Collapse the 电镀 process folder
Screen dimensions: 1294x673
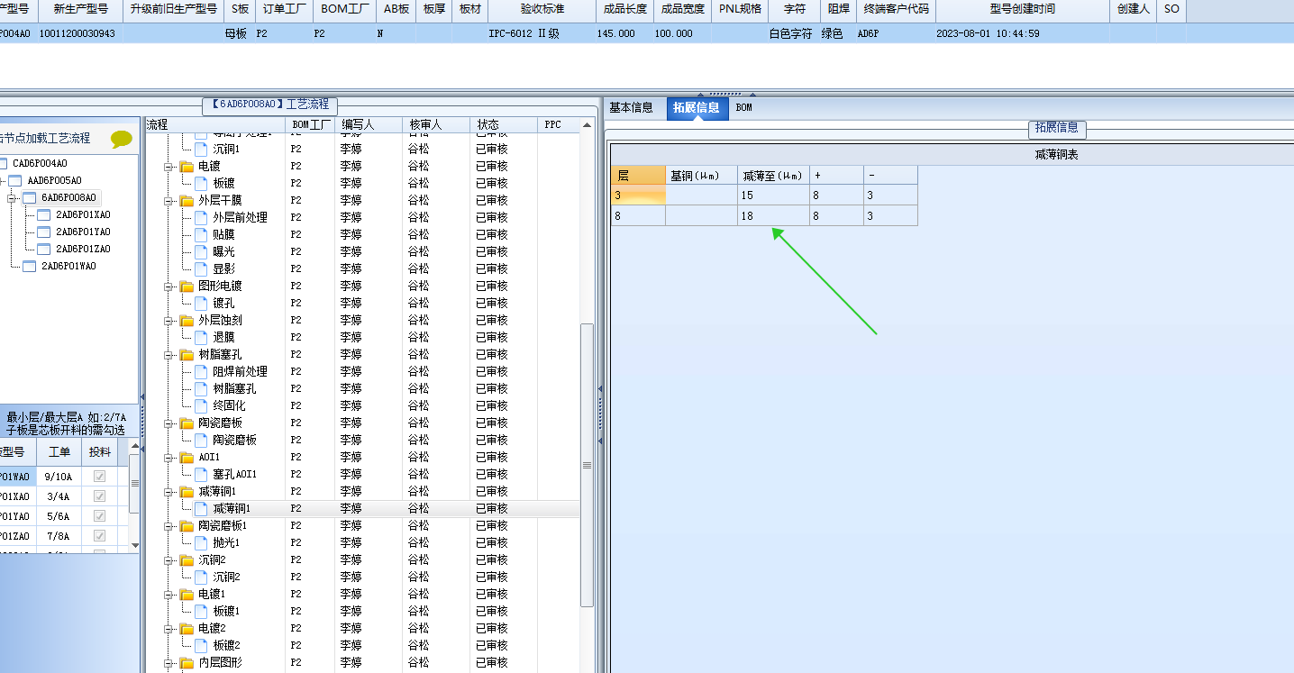tap(169, 167)
